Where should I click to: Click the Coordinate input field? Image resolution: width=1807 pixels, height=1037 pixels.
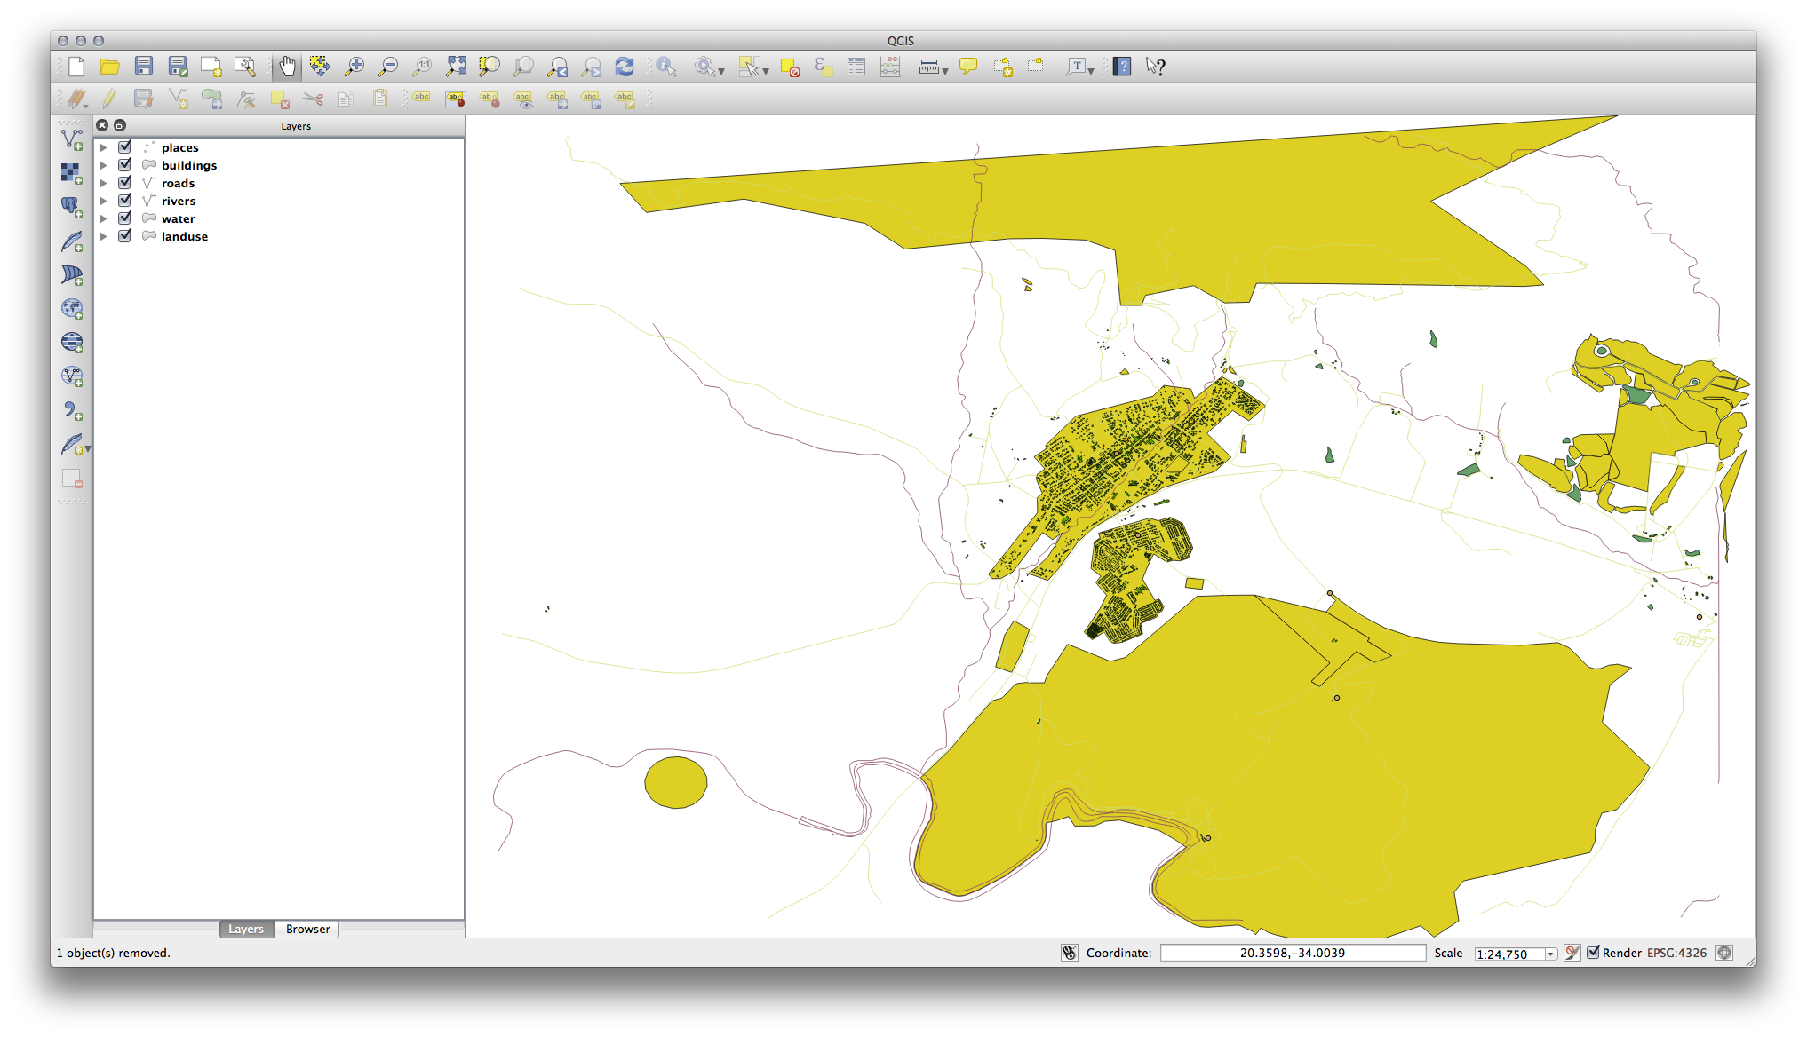coord(1292,953)
